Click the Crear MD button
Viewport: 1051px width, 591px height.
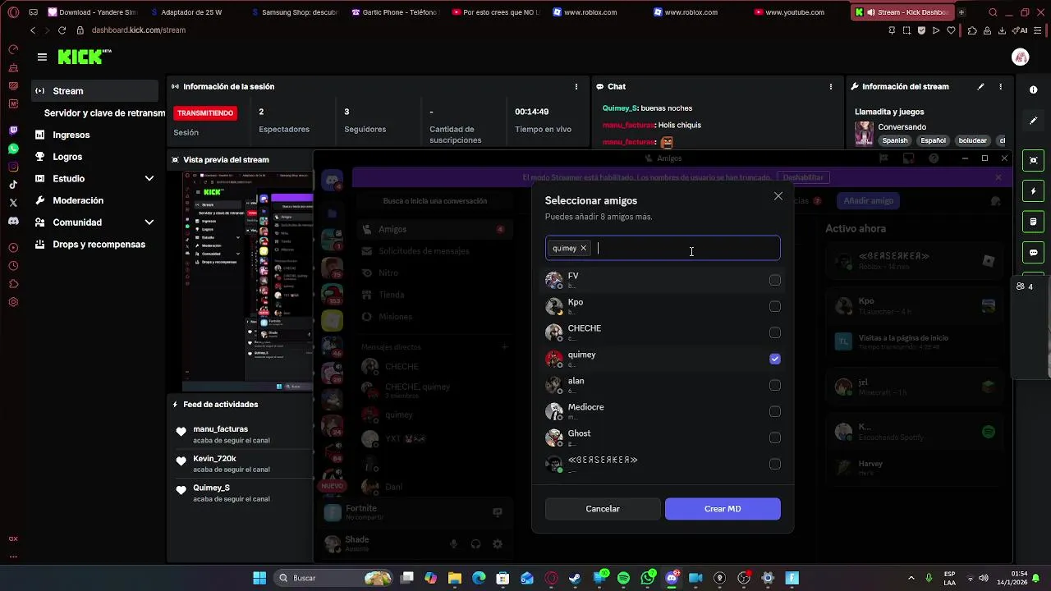point(723,509)
